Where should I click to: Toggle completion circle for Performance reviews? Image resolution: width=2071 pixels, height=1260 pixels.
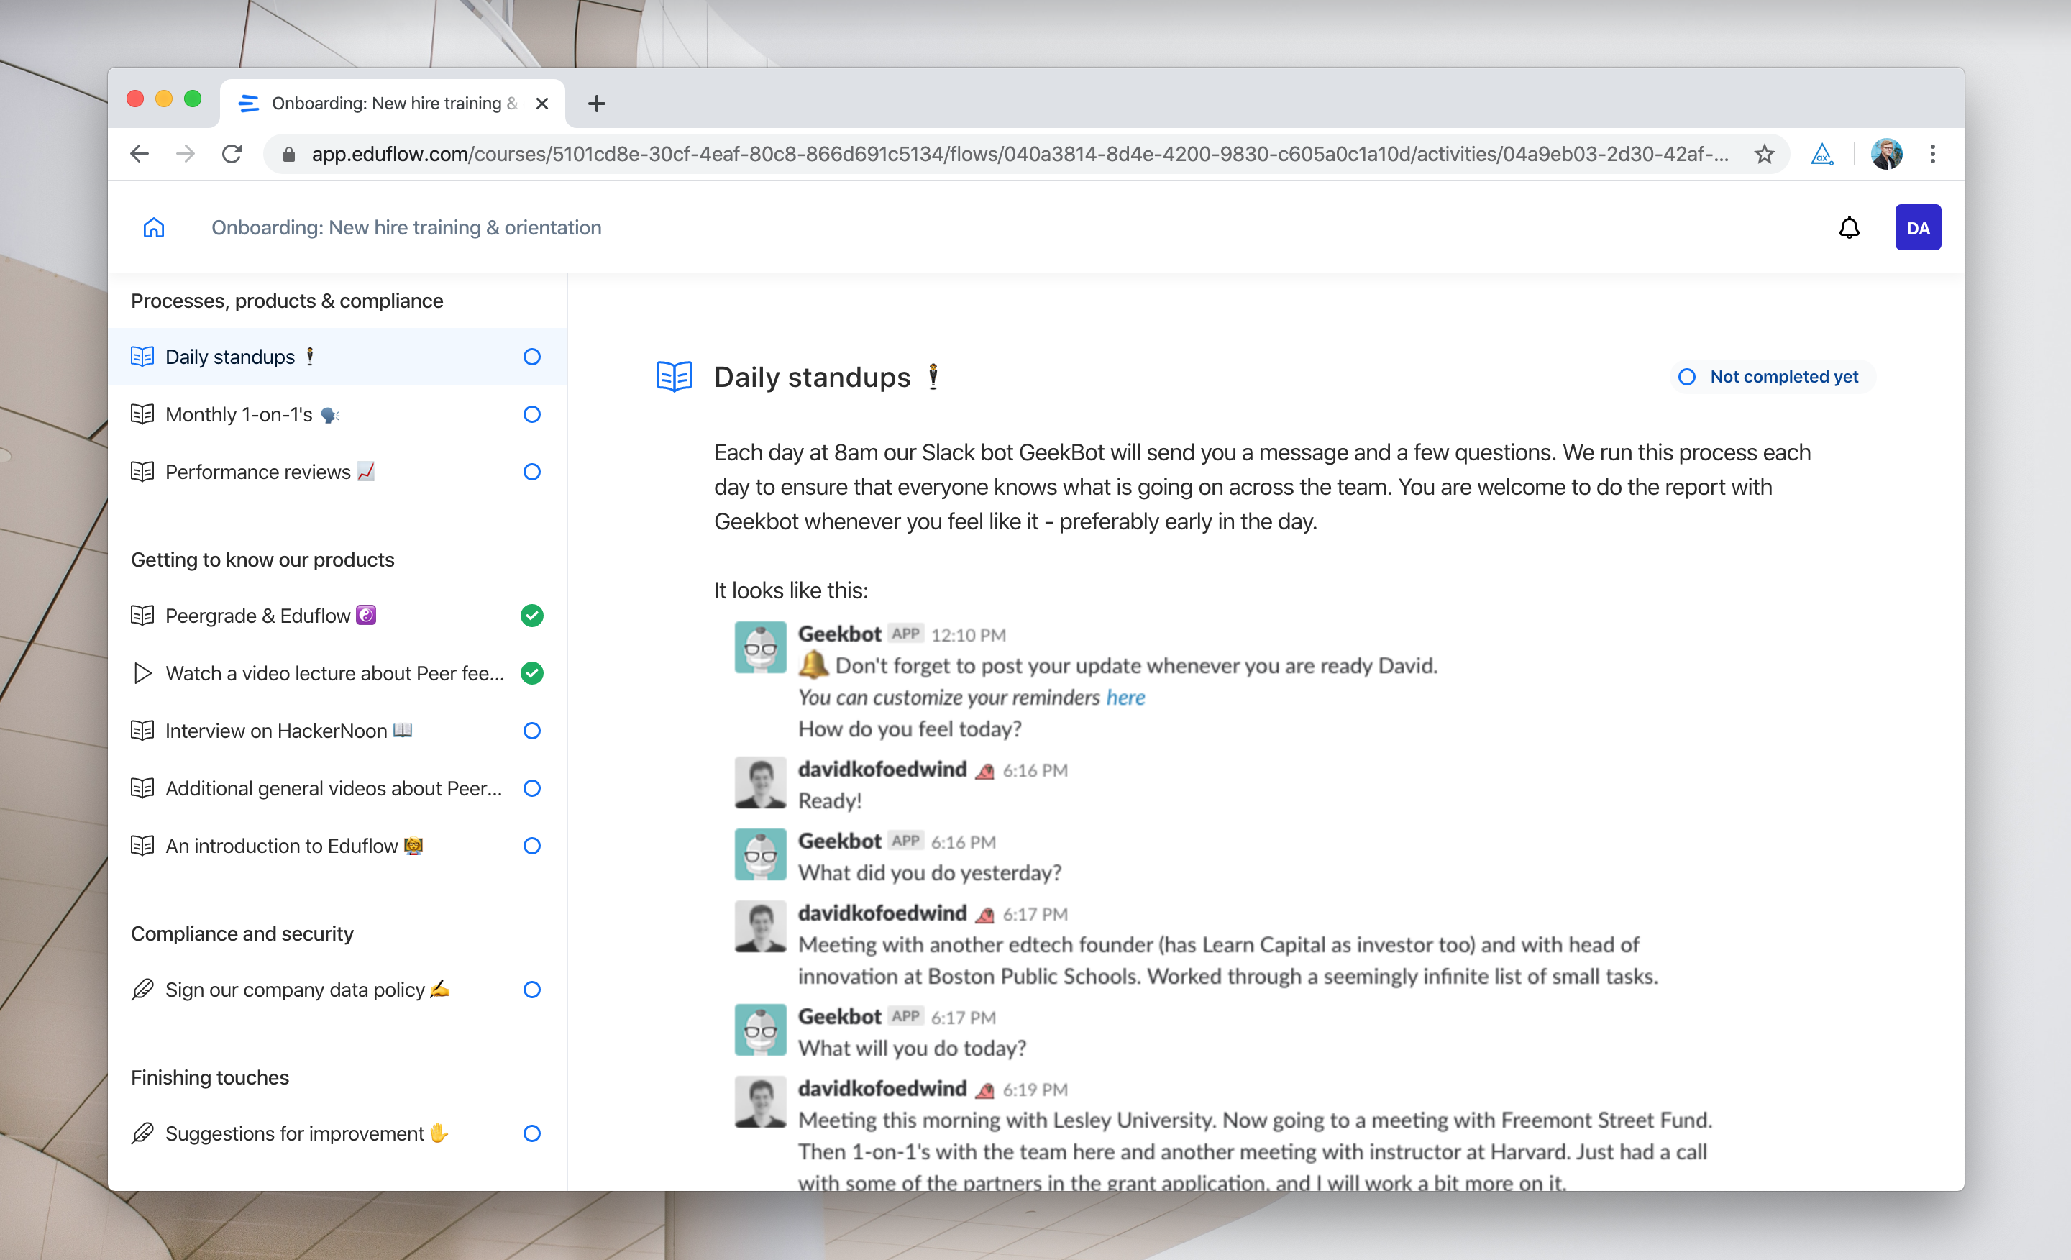(531, 472)
